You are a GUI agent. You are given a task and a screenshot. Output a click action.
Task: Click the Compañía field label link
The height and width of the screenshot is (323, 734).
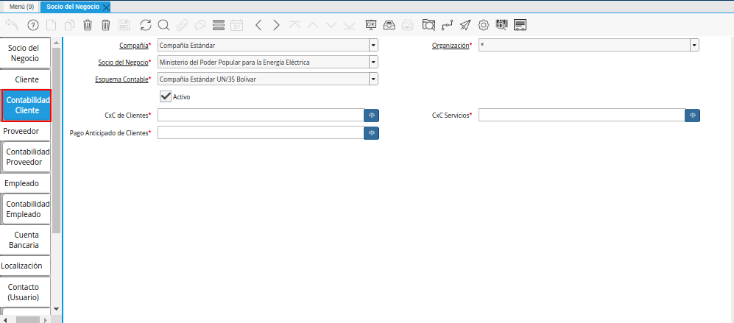pos(134,46)
